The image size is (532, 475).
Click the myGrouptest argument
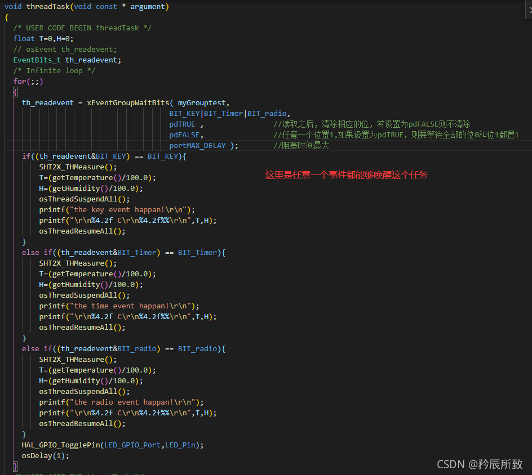pyautogui.click(x=202, y=102)
